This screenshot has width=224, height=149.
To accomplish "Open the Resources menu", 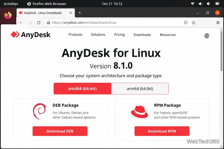I will (x=168, y=35).
